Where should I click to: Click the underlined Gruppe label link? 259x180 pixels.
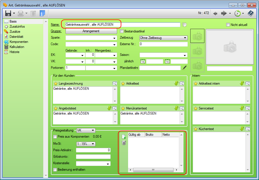click(56, 31)
